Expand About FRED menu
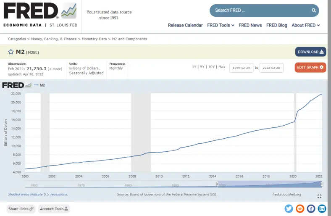The height and width of the screenshot is (216, 331). click(x=306, y=25)
